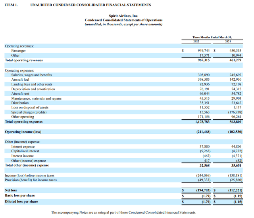Click total operating expenses 1,178,783
254x218 pixels.
(202, 121)
